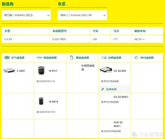Image resolution: width=165 pixels, height=139 pixels.
Task: Click the cabin air filter icon
Action: pos(104,57)
